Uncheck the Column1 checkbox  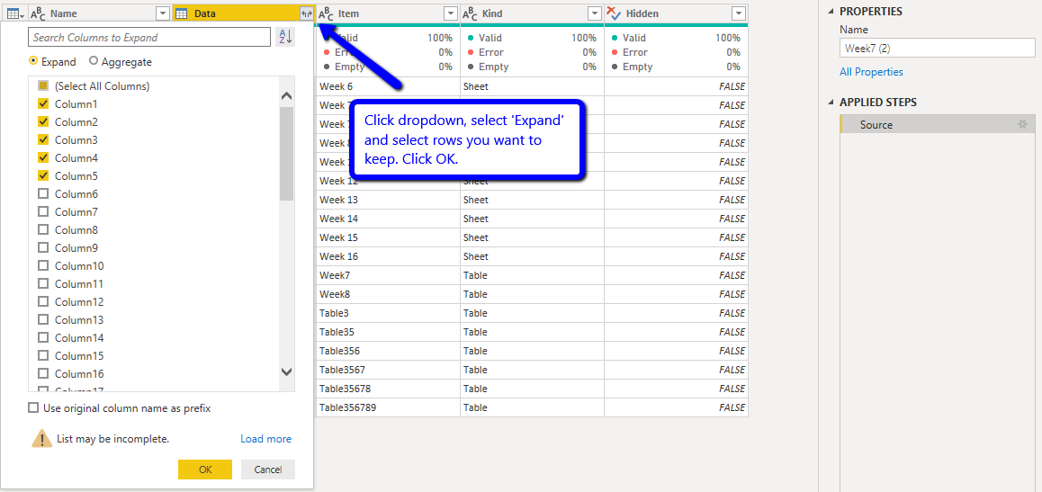[x=43, y=103]
